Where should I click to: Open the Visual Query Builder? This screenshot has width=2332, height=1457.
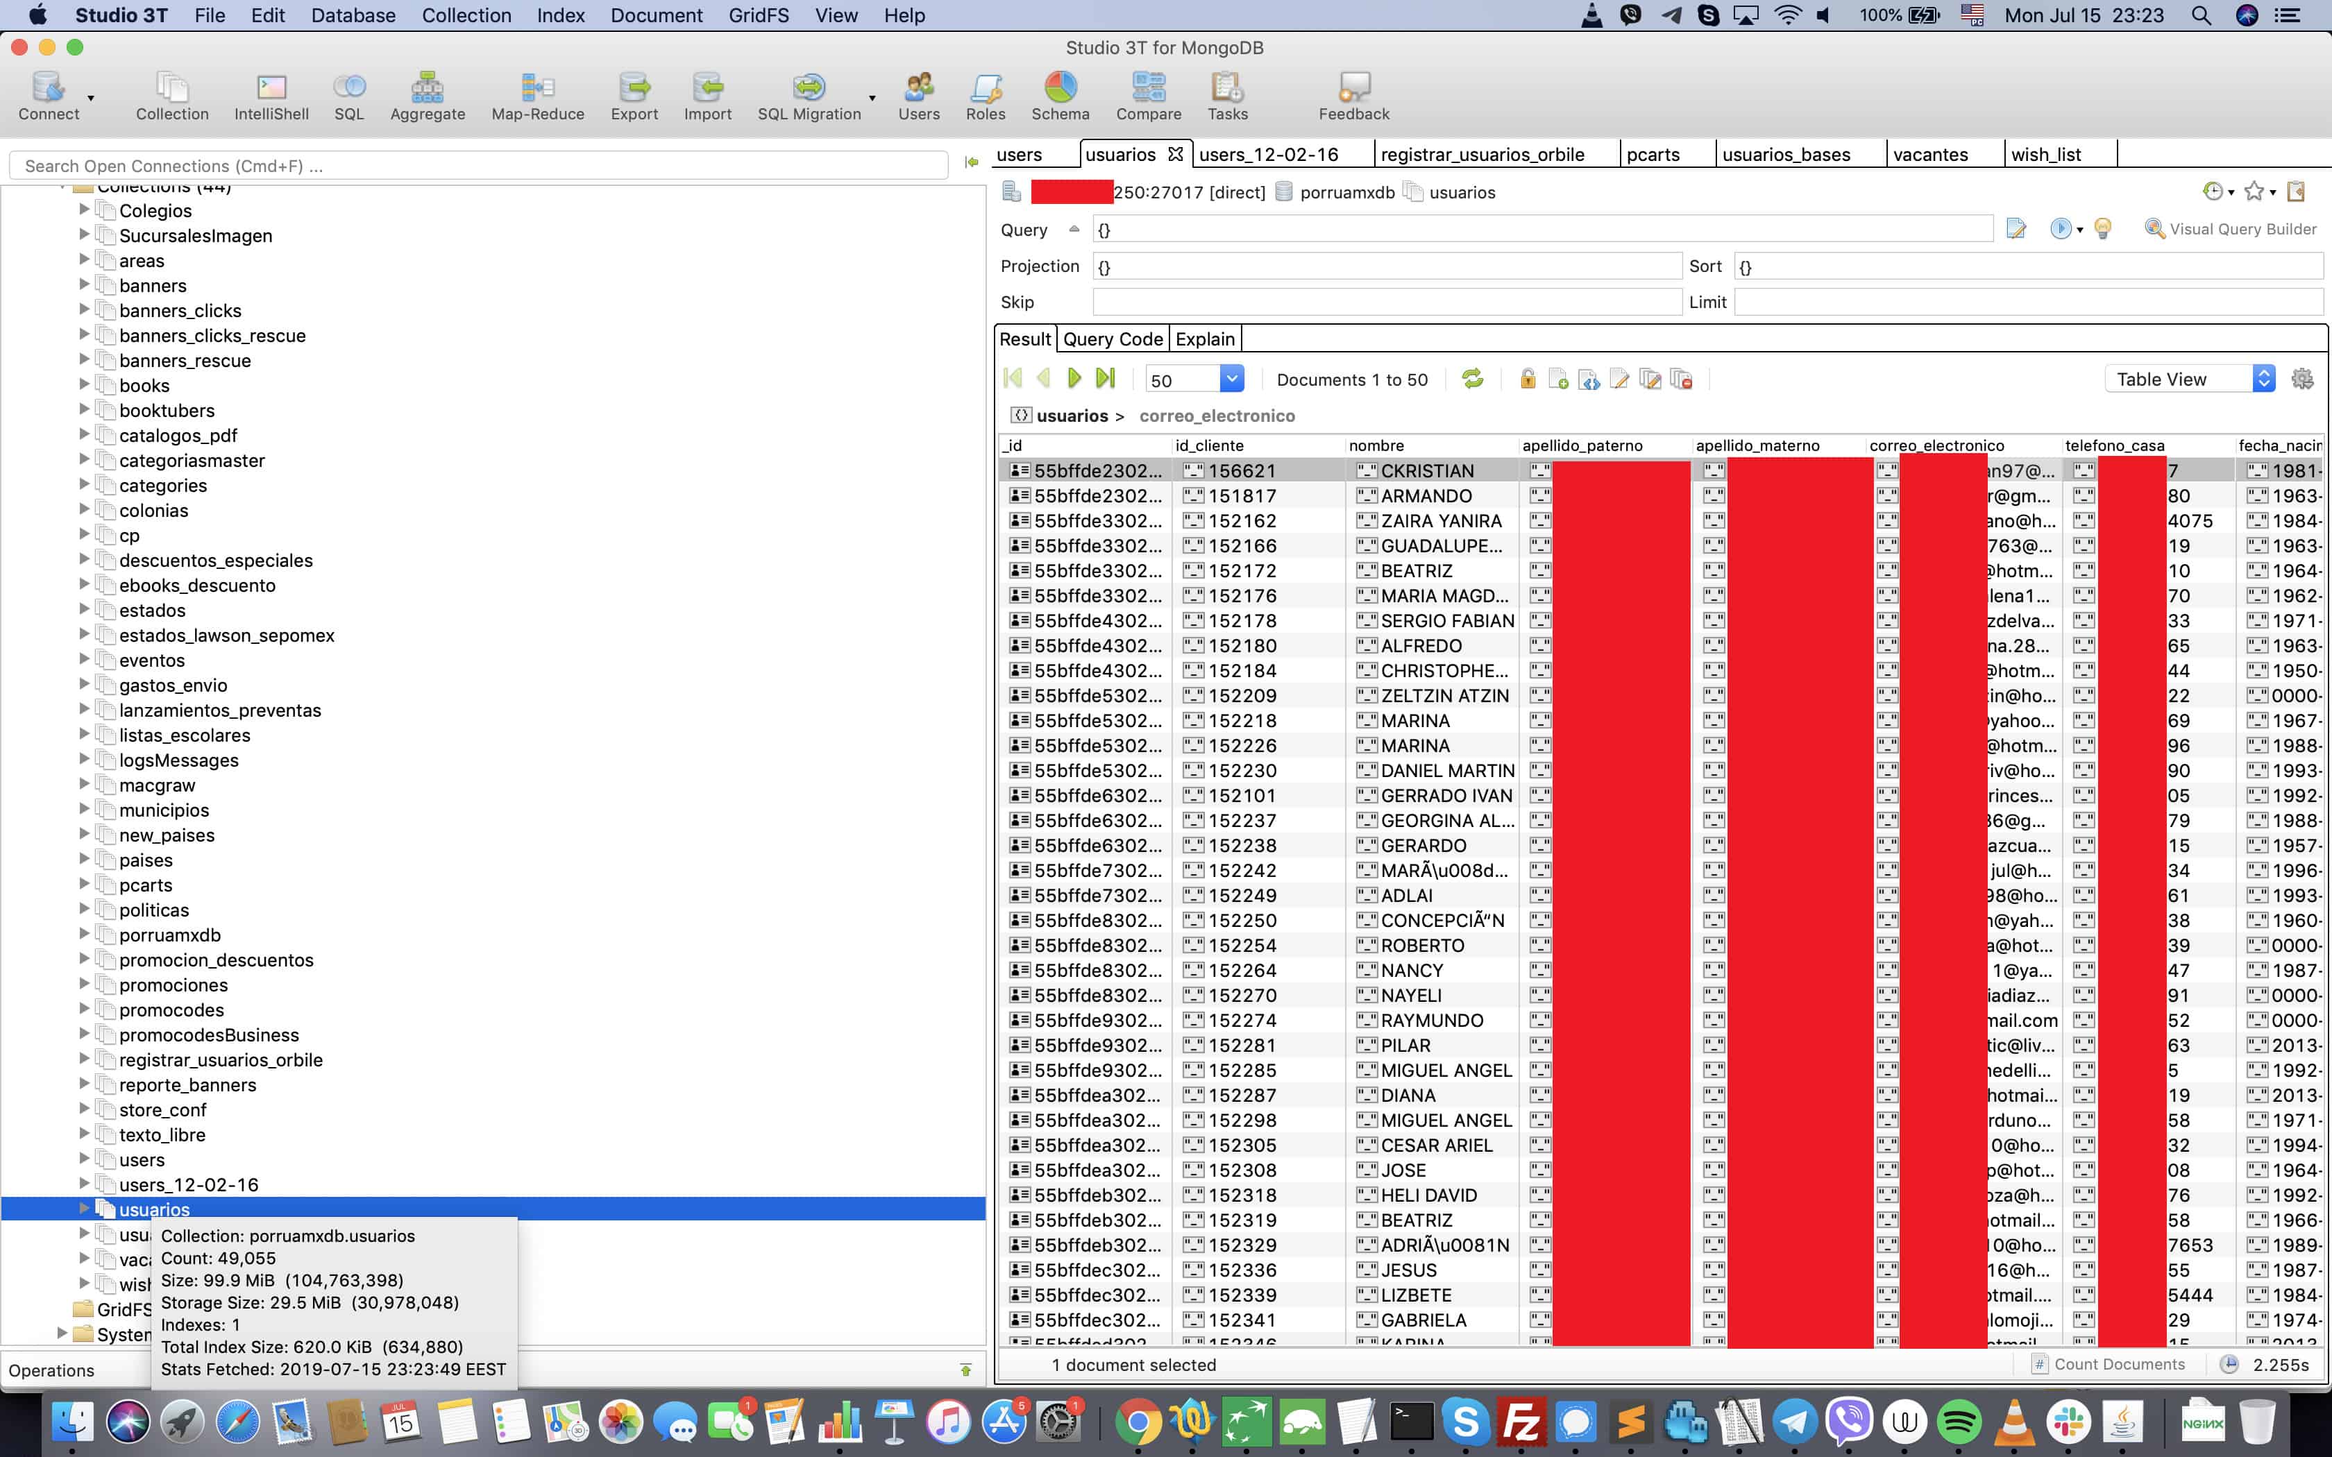[2230, 228]
